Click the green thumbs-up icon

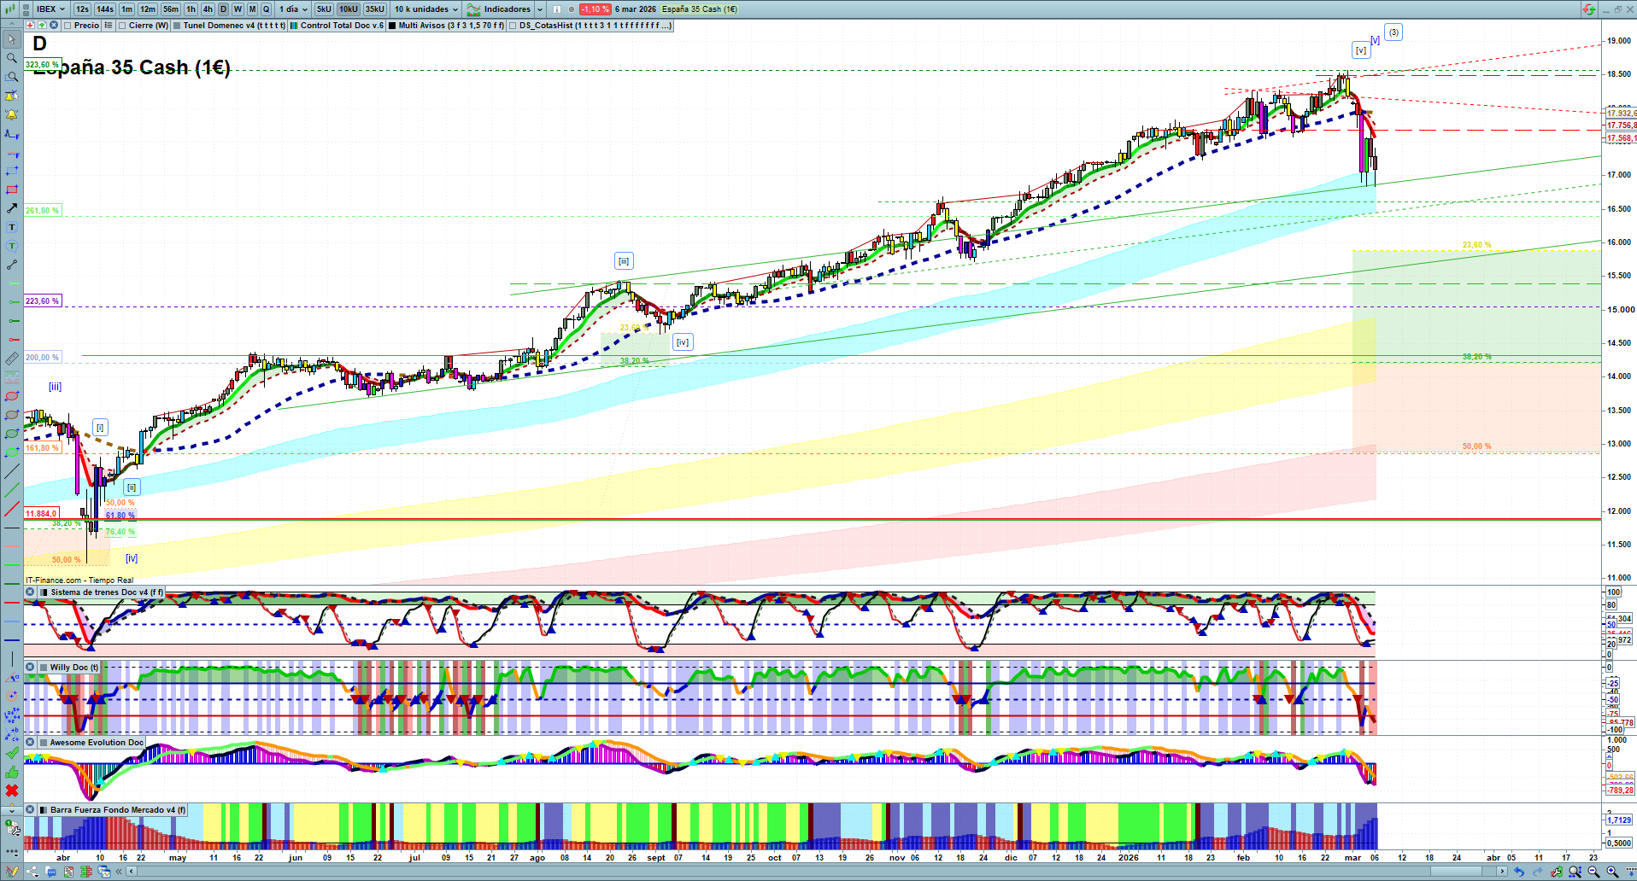(x=12, y=772)
